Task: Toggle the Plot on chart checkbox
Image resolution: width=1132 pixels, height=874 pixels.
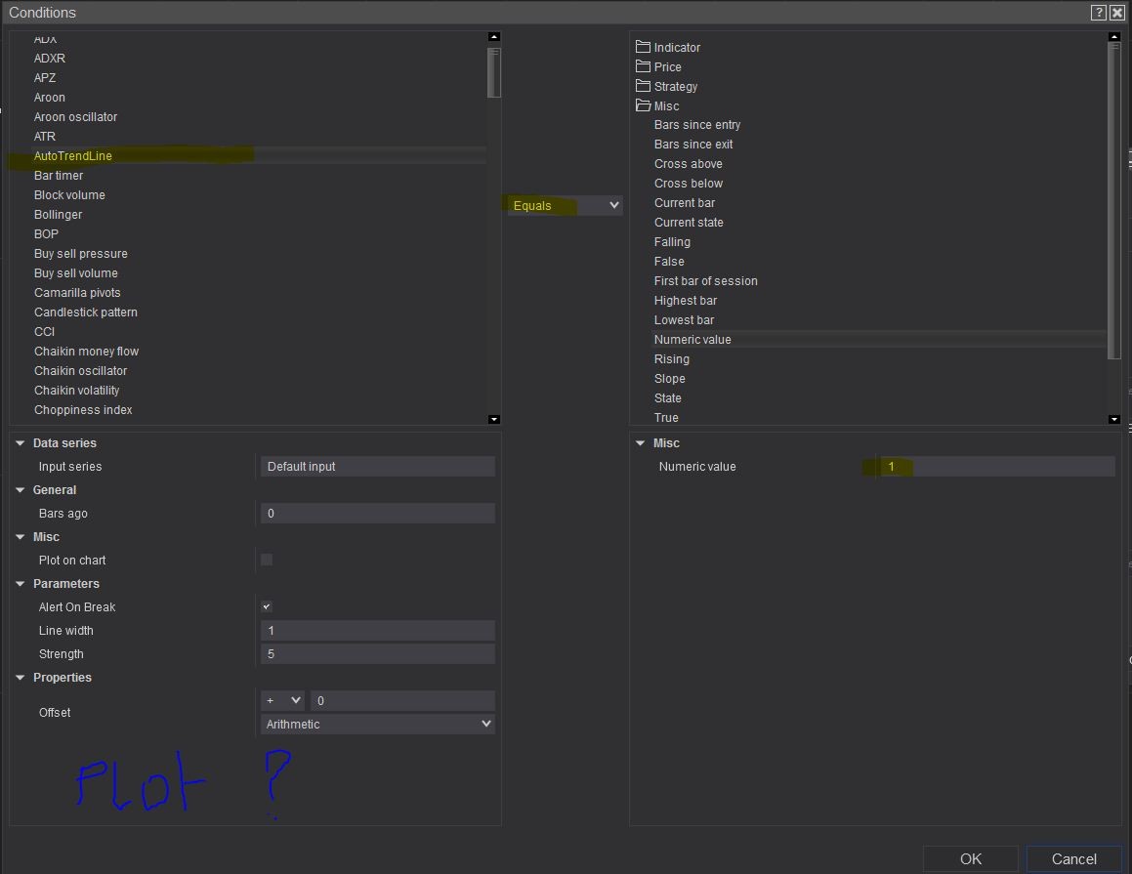Action: (x=267, y=561)
